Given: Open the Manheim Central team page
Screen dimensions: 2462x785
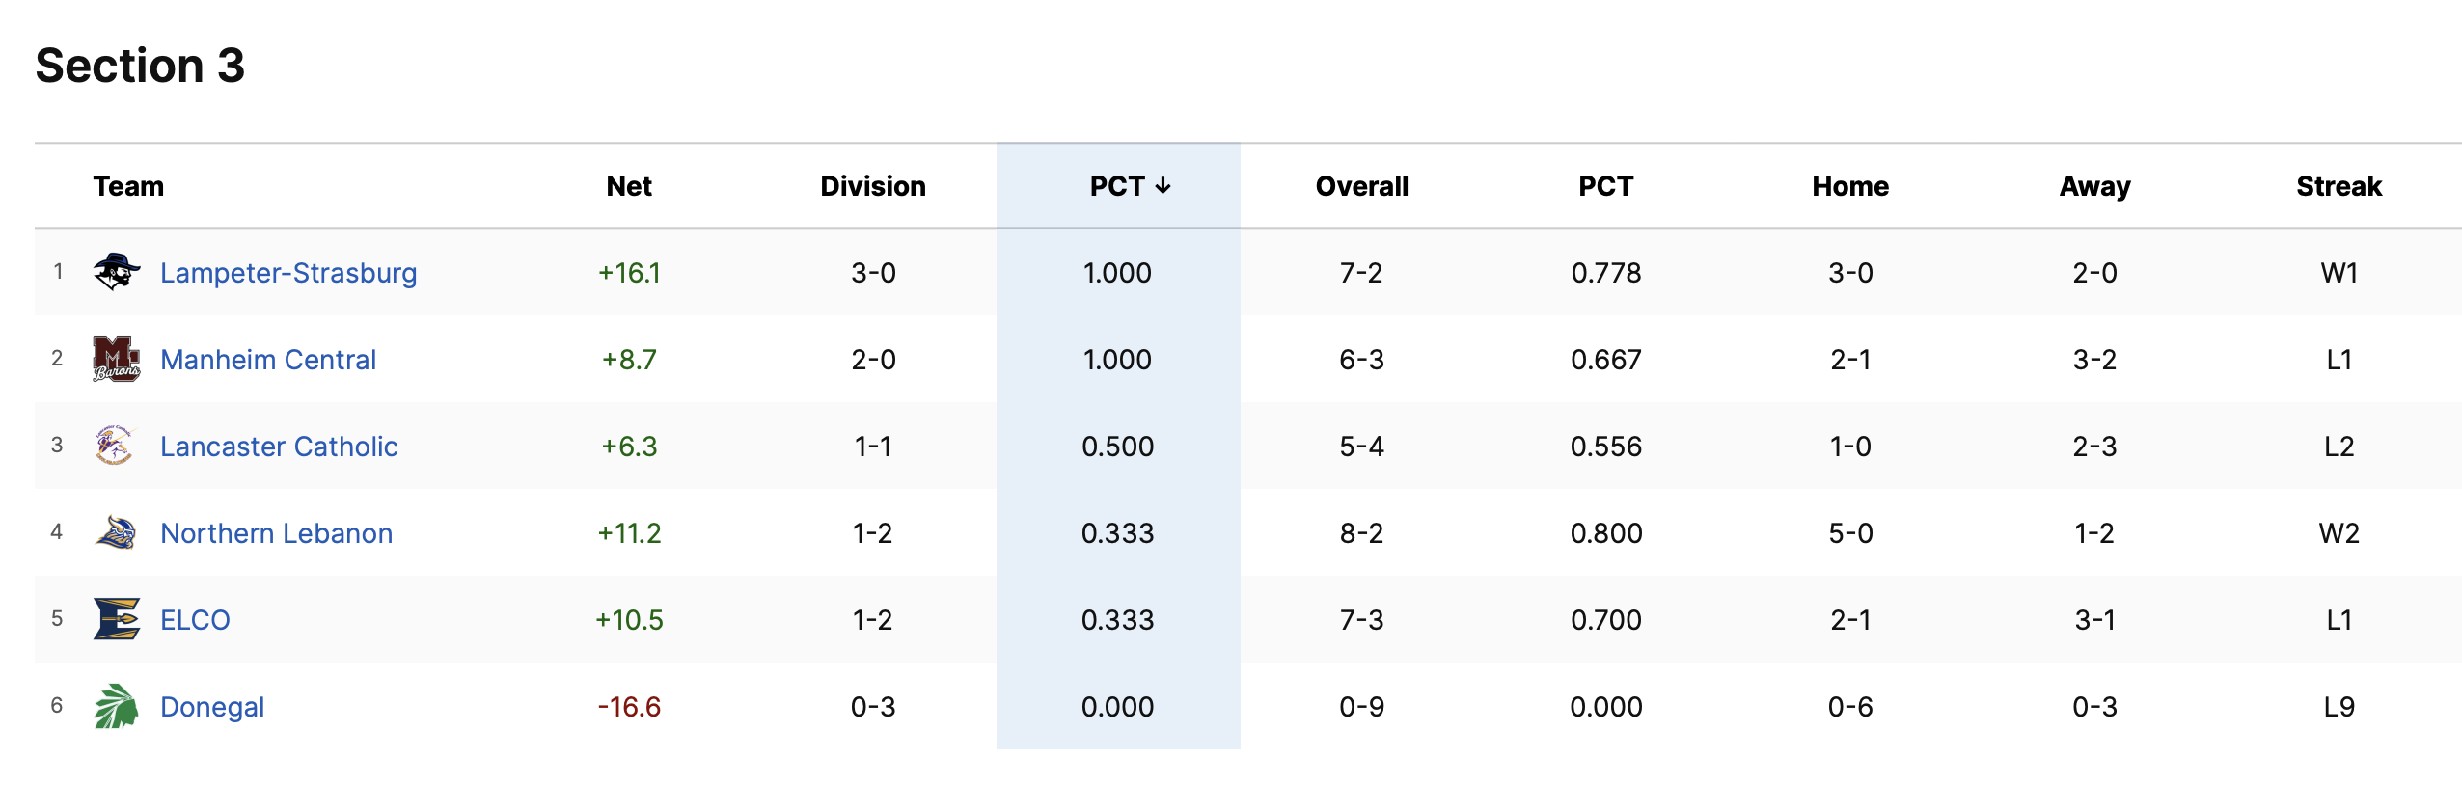Looking at the screenshot, I should [x=268, y=360].
